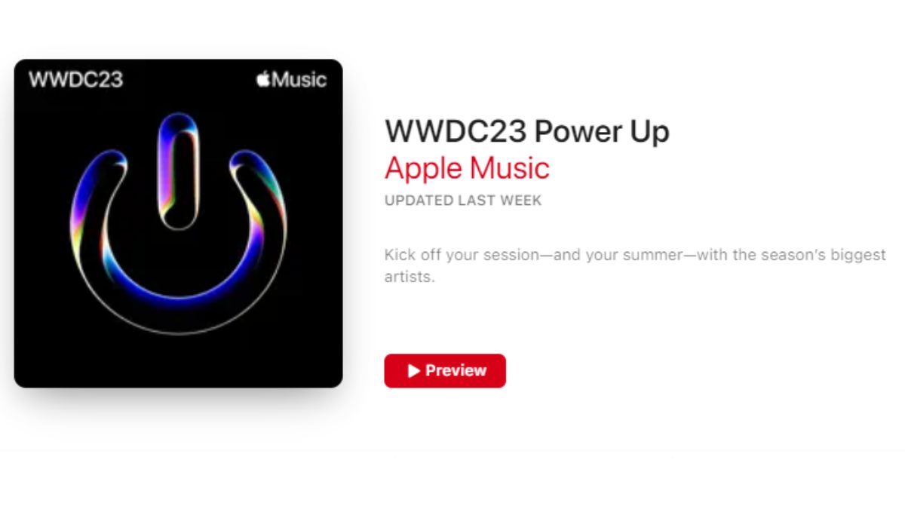Open the WWDC23 playlist cover artwork
The height and width of the screenshot is (509, 905).
point(179,223)
